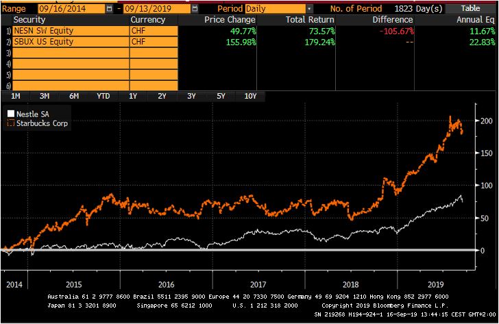
Task: Select the 5Y range tab
Action: (x=221, y=97)
